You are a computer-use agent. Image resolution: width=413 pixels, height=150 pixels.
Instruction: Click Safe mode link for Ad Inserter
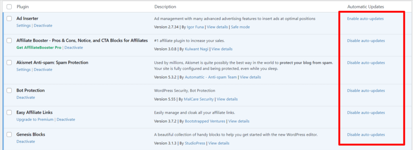[240, 27]
